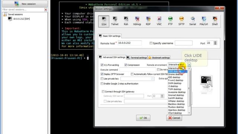
Task: Click the Gateway SSH server field
Action: coord(134,96)
